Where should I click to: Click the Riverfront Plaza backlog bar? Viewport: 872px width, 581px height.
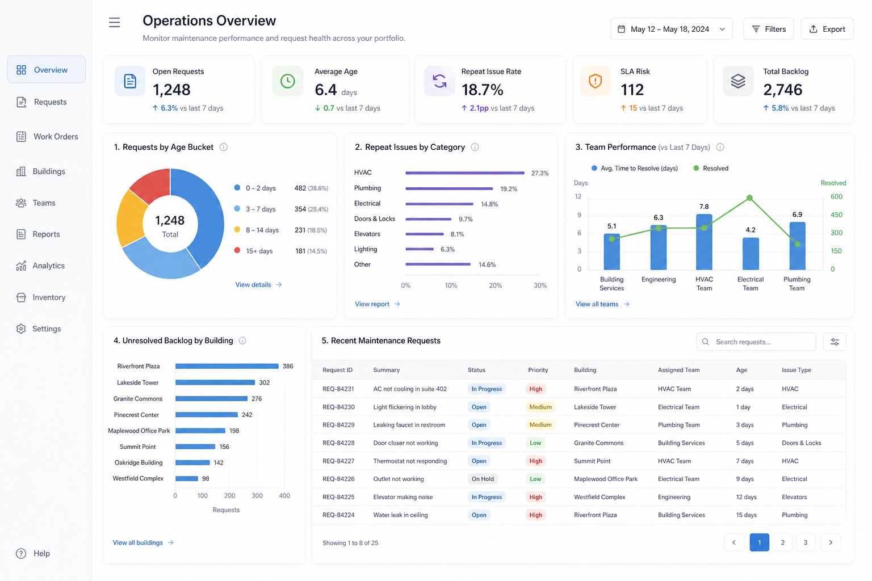pyautogui.click(x=227, y=366)
